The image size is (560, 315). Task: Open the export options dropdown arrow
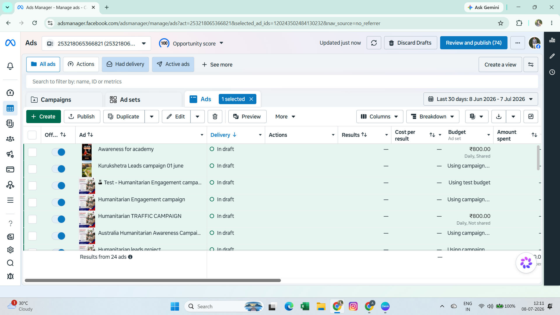513,117
